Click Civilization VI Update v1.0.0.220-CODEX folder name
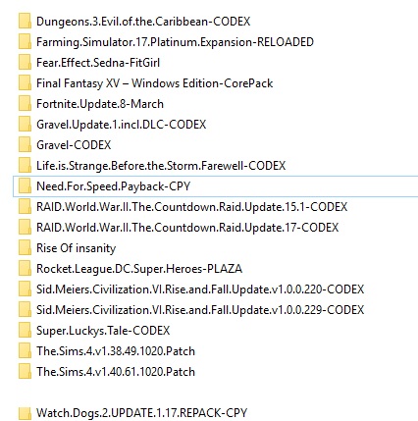The height and width of the screenshot is (421, 418). 200,289
